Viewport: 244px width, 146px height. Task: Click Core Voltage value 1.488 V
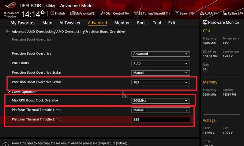tap(228, 56)
